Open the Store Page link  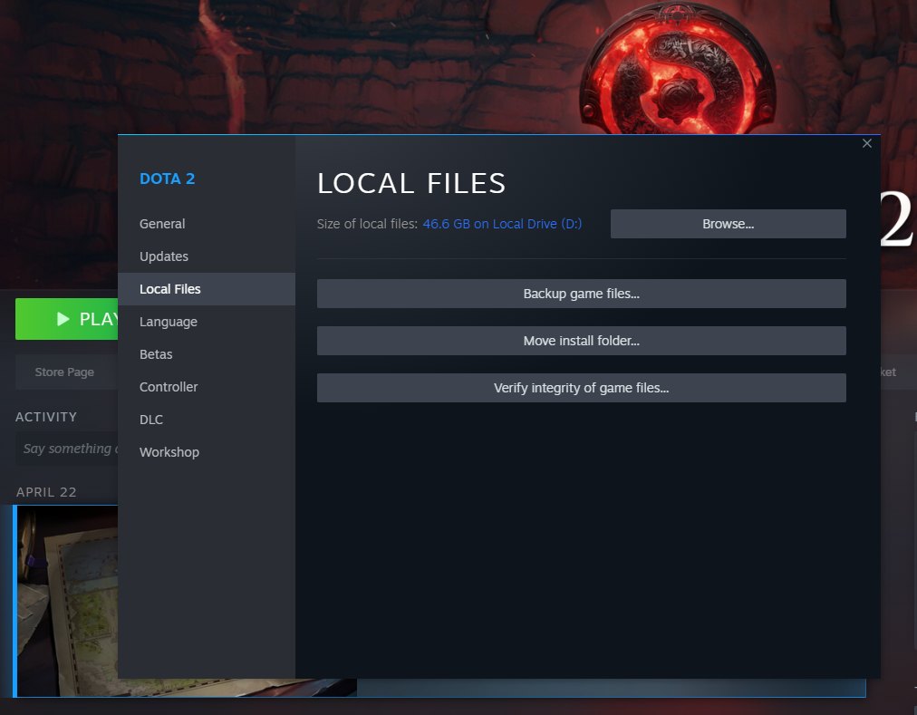[x=64, y=372]
